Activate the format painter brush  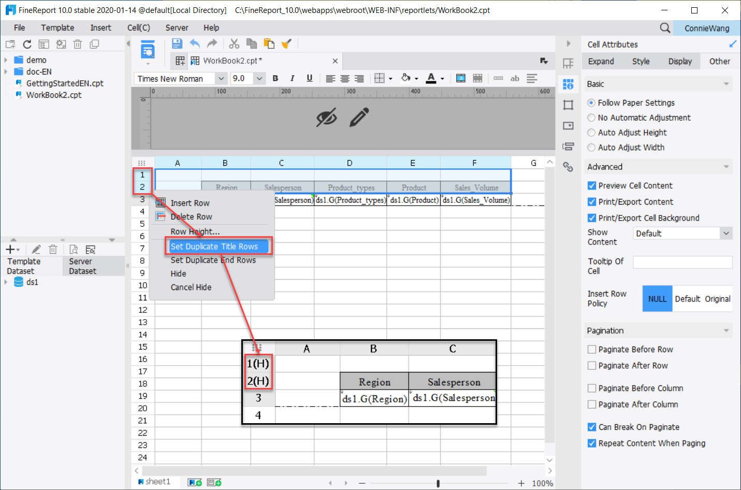pyautogui.click(x=286, y=44)
